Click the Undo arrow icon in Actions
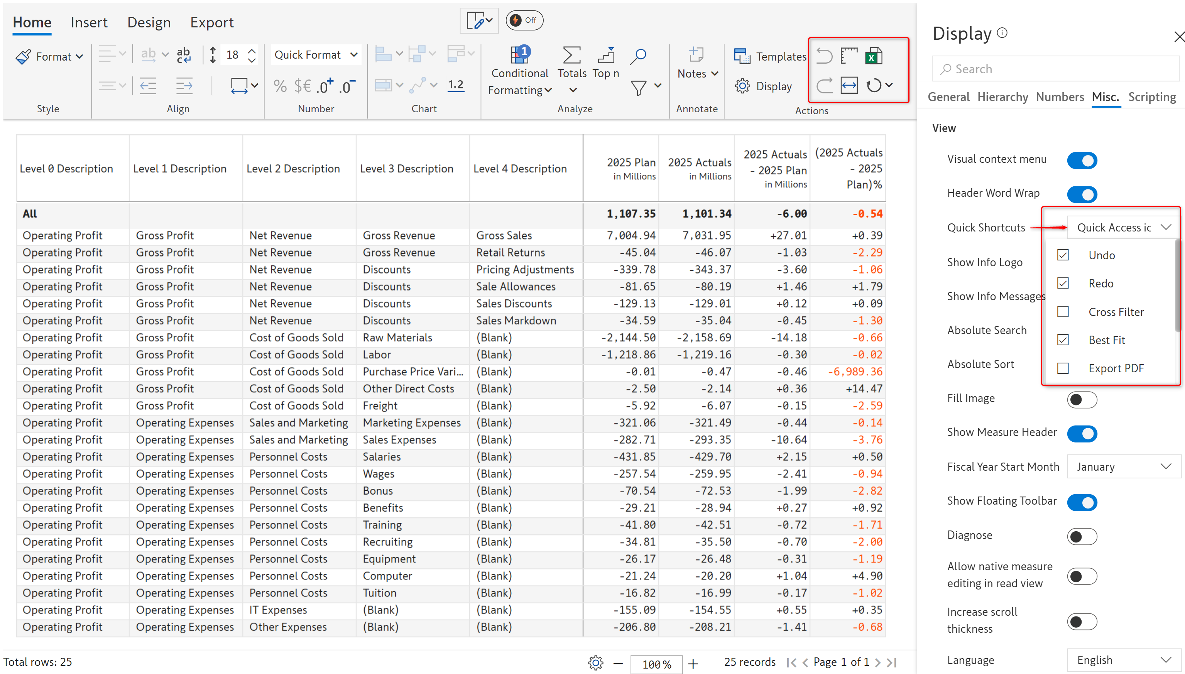 [x=825, y=56]
